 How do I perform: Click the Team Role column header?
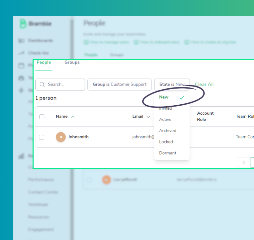coord(245,116)
